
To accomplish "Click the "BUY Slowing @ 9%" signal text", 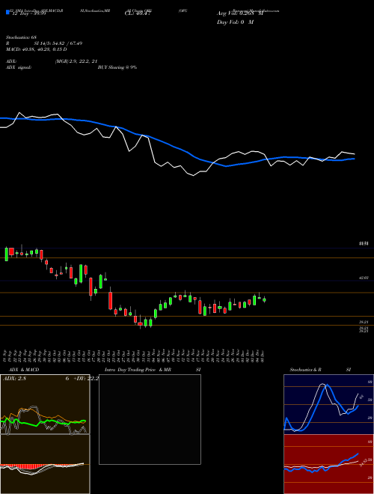I will click(117, 67).
